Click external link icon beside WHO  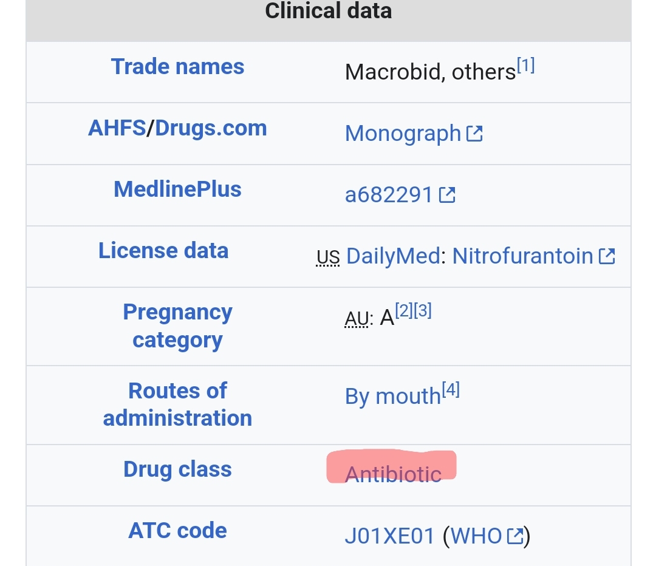click(x=516, y=536)
